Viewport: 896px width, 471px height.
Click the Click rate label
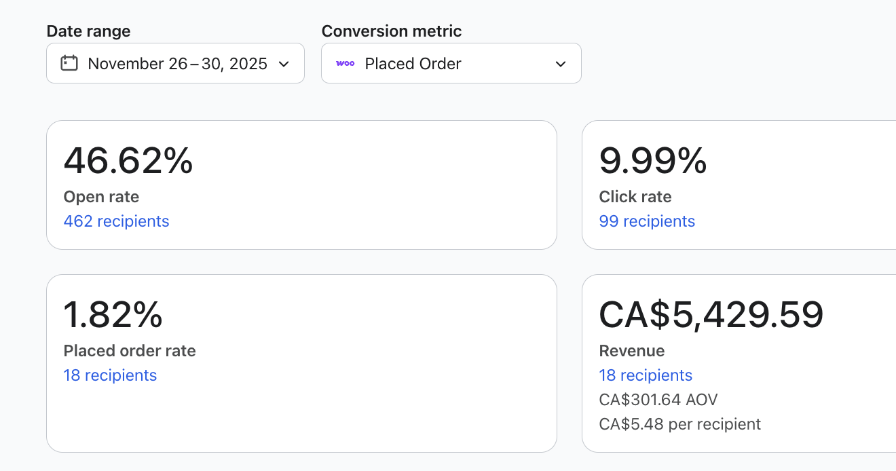[x=635, y=197]
